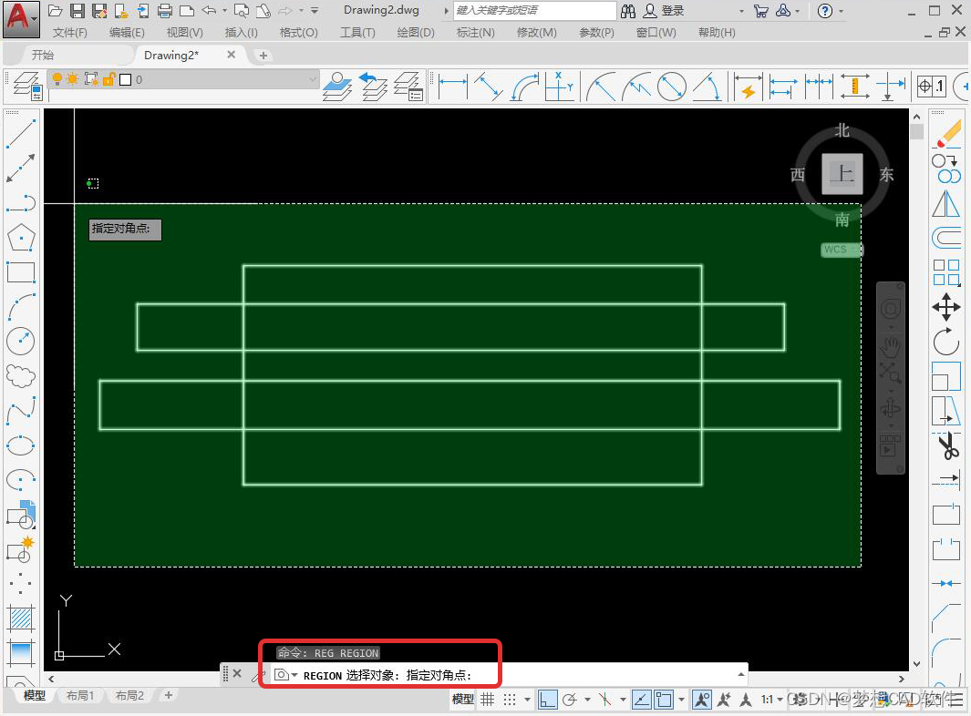The width and height of the screenshot is (971, 716).
Task: Select the Revision Cloud tool
Action: coord(20,375)
